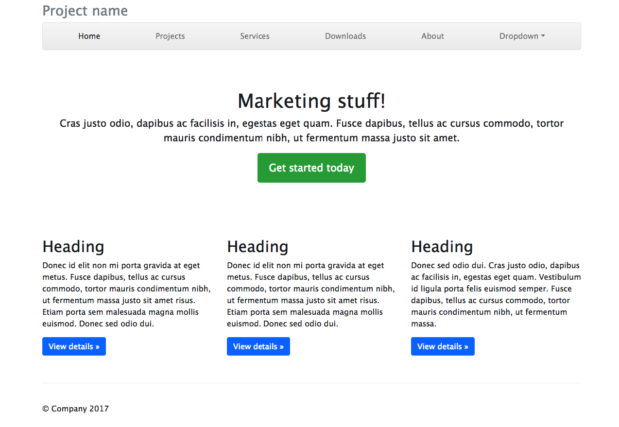Click the leftmost column Heading title
619x427 pixels.
point(73,247)
